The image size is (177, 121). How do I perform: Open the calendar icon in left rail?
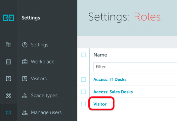pyautogui.click(x=9, y=62)
